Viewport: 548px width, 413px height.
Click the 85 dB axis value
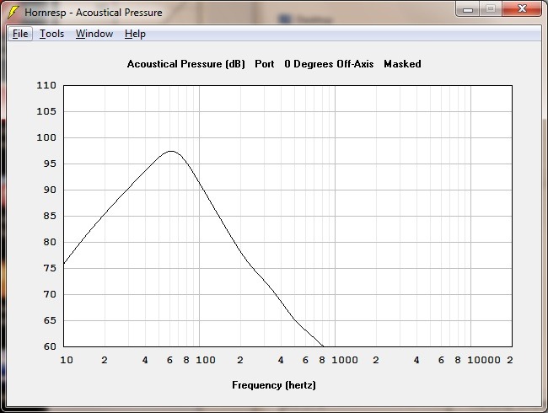pyautogui.click(x=50, y=216)
